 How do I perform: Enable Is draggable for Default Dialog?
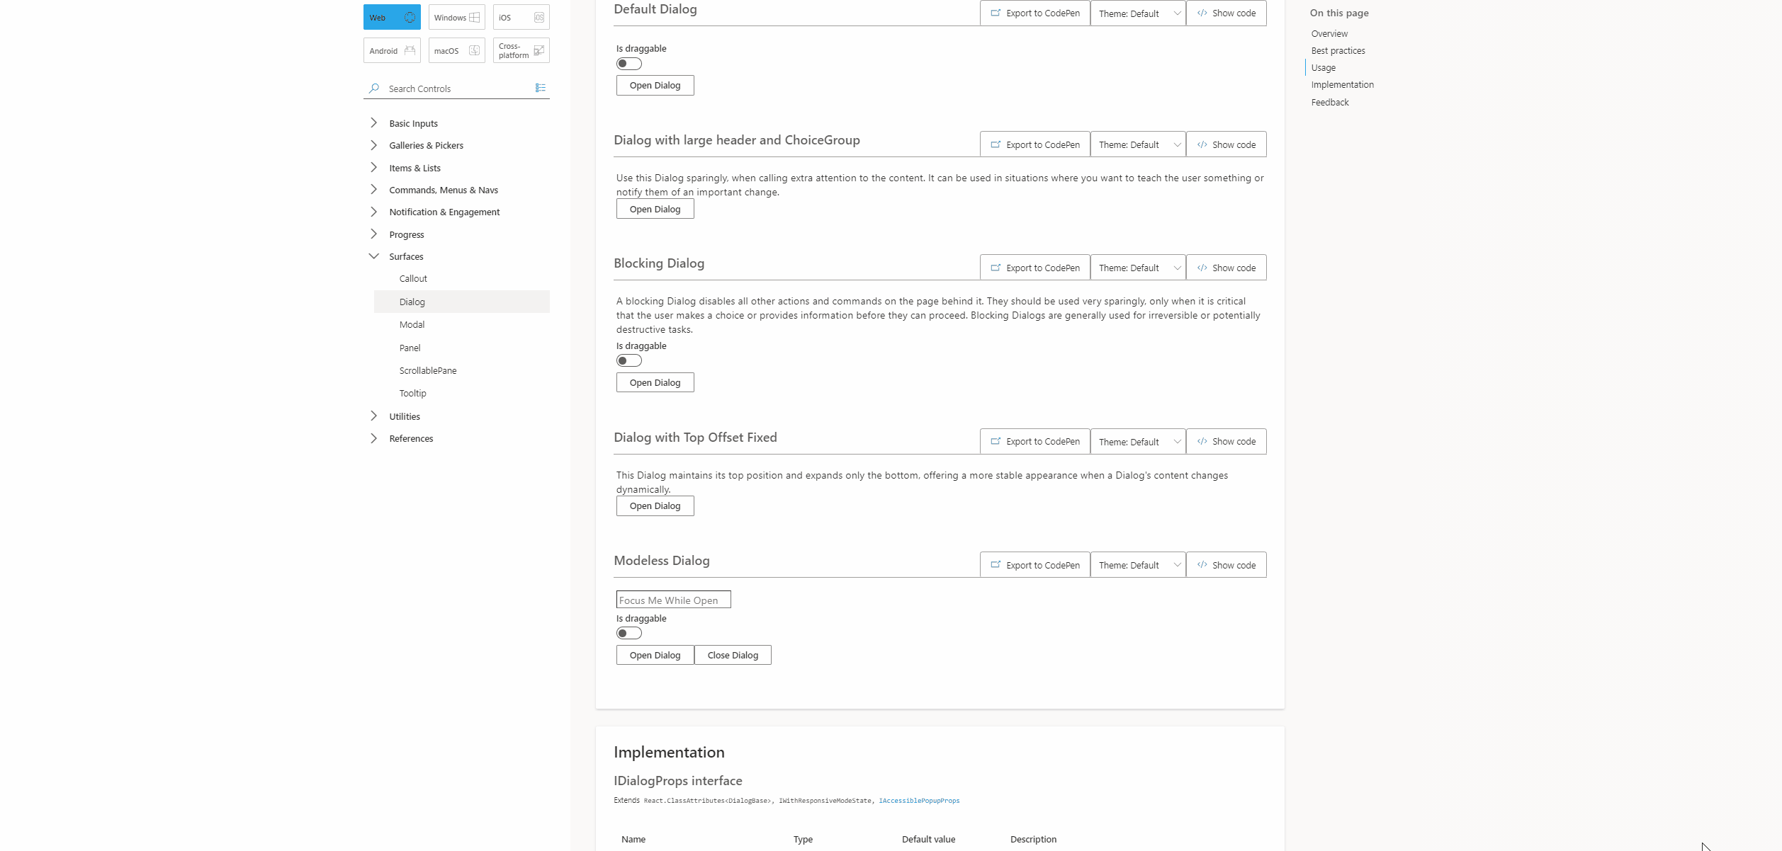(628, 63)
